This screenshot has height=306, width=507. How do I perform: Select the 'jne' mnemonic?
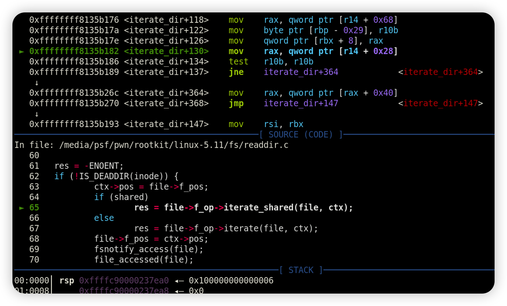pos(236,72)
